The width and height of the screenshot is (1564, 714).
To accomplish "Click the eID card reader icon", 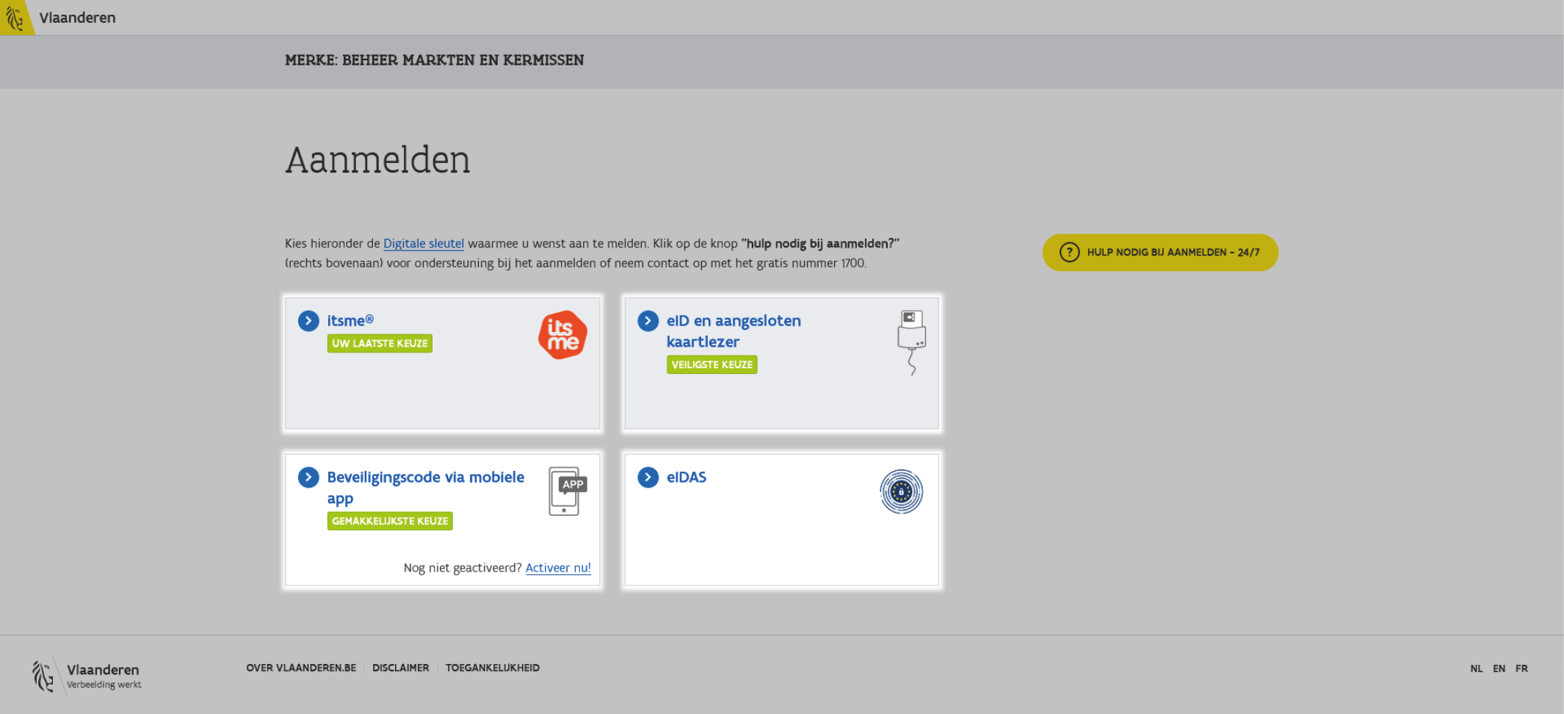I will point(911,341).
